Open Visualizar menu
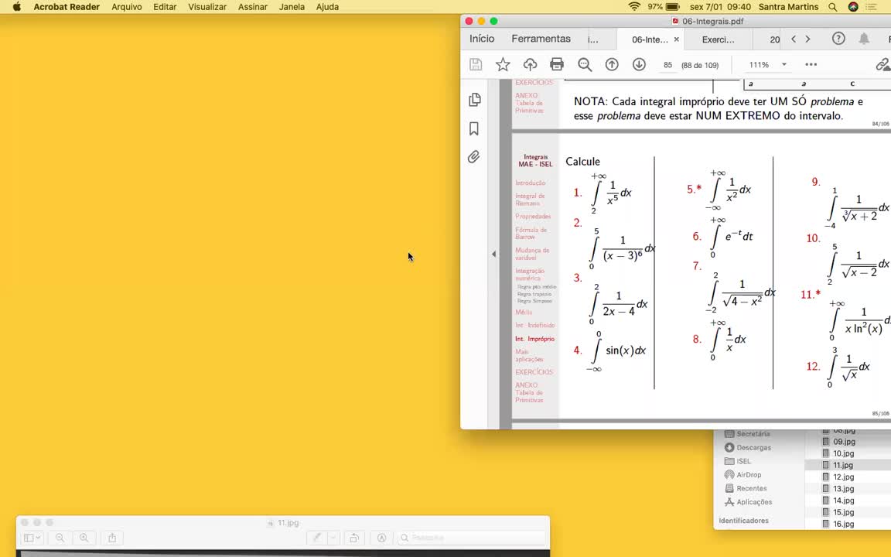This screenshot has width=891, height=557. point(207,7)
